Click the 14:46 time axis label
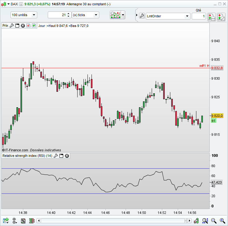The height and width of the screenshot is (226, 228). coord(105,213)
